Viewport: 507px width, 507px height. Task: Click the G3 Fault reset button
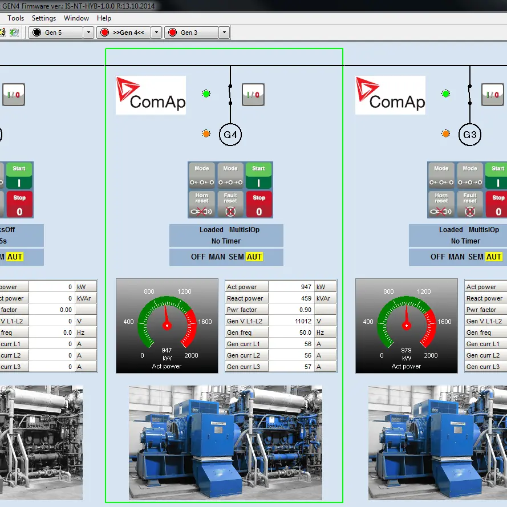470,204
